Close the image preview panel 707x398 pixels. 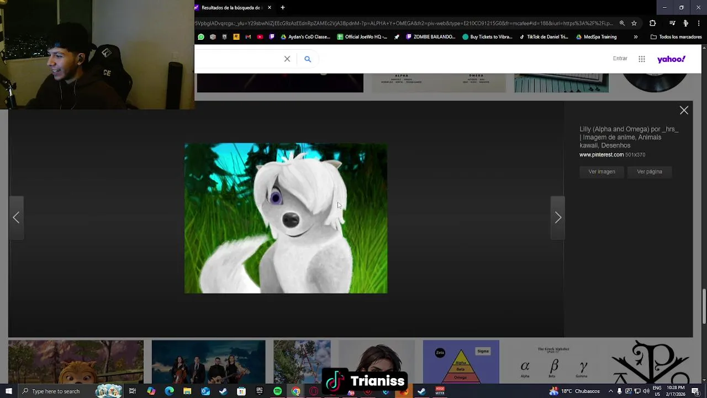[x=684, y=111]
